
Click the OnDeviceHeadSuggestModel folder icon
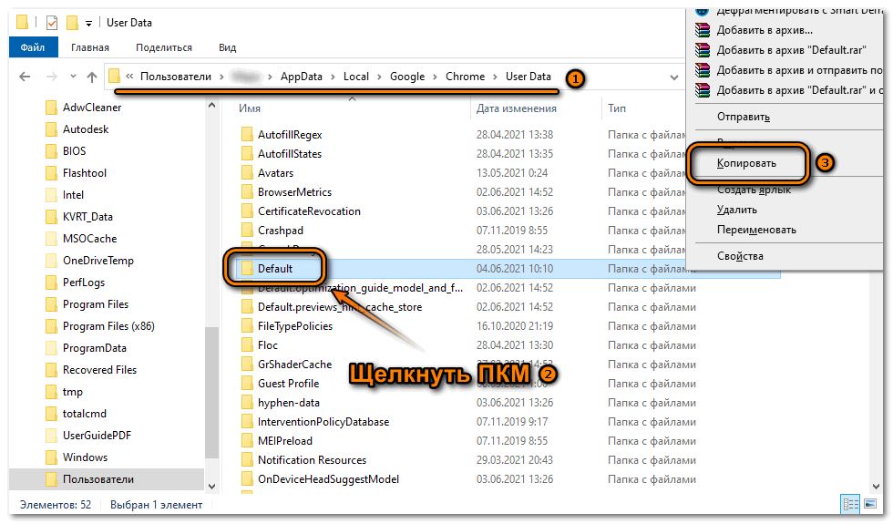(247, 479)
